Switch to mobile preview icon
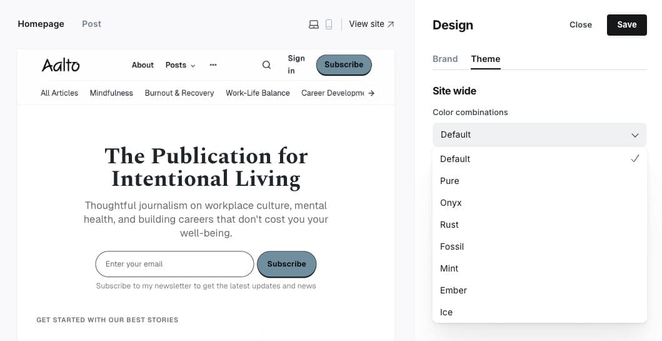This screenshot has width=662, height=341. 329,24
